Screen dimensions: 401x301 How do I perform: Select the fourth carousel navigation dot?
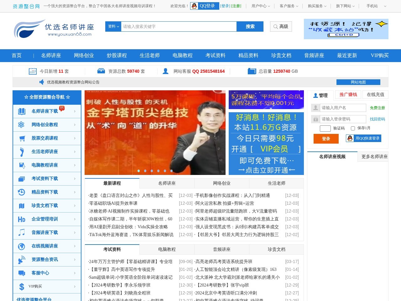(x=158, y=171)
